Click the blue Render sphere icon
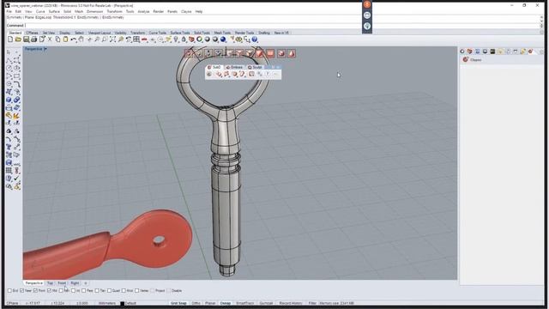Viewport: 549px width, 309px height. (223, 39)
